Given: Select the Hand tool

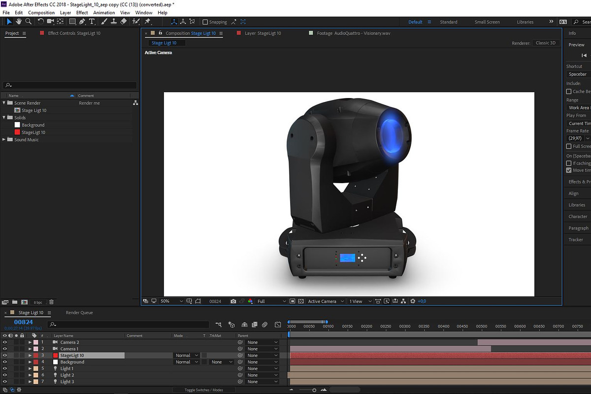Looking at the screenshot, I should point(19,22).
